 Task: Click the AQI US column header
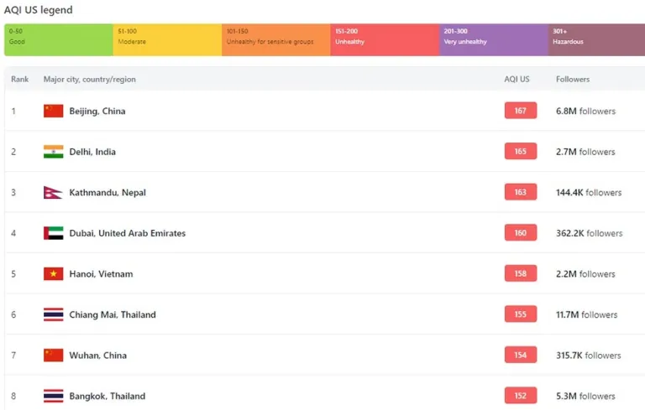(x=517, y=80)
